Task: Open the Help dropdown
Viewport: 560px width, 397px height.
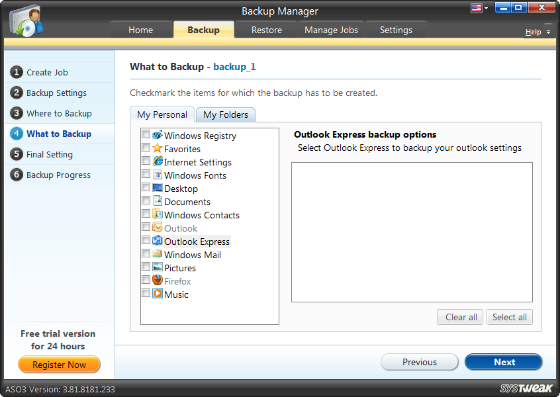Action: click(538, 32)
